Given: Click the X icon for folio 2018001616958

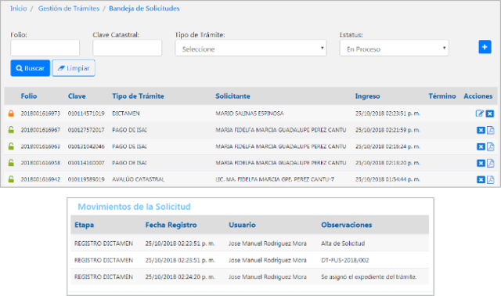Looking at the screenshot, I should 481,163.
